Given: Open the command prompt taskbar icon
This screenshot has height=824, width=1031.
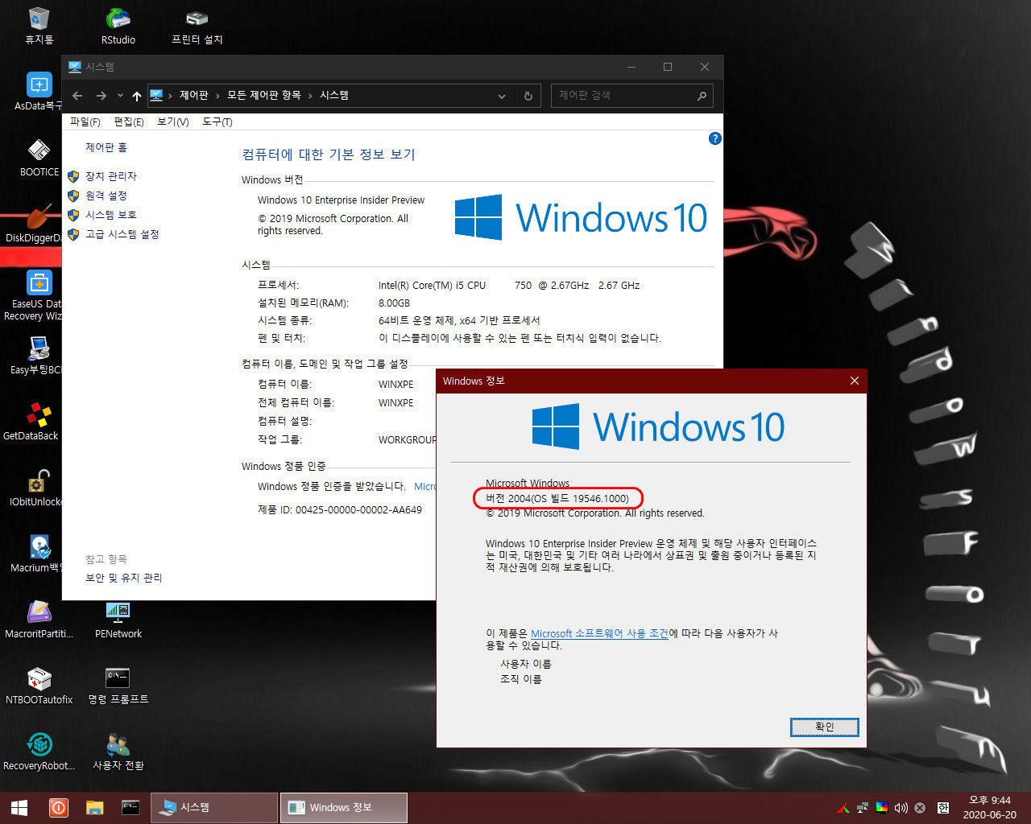Looking at the screenshot, I should (130, 807).
